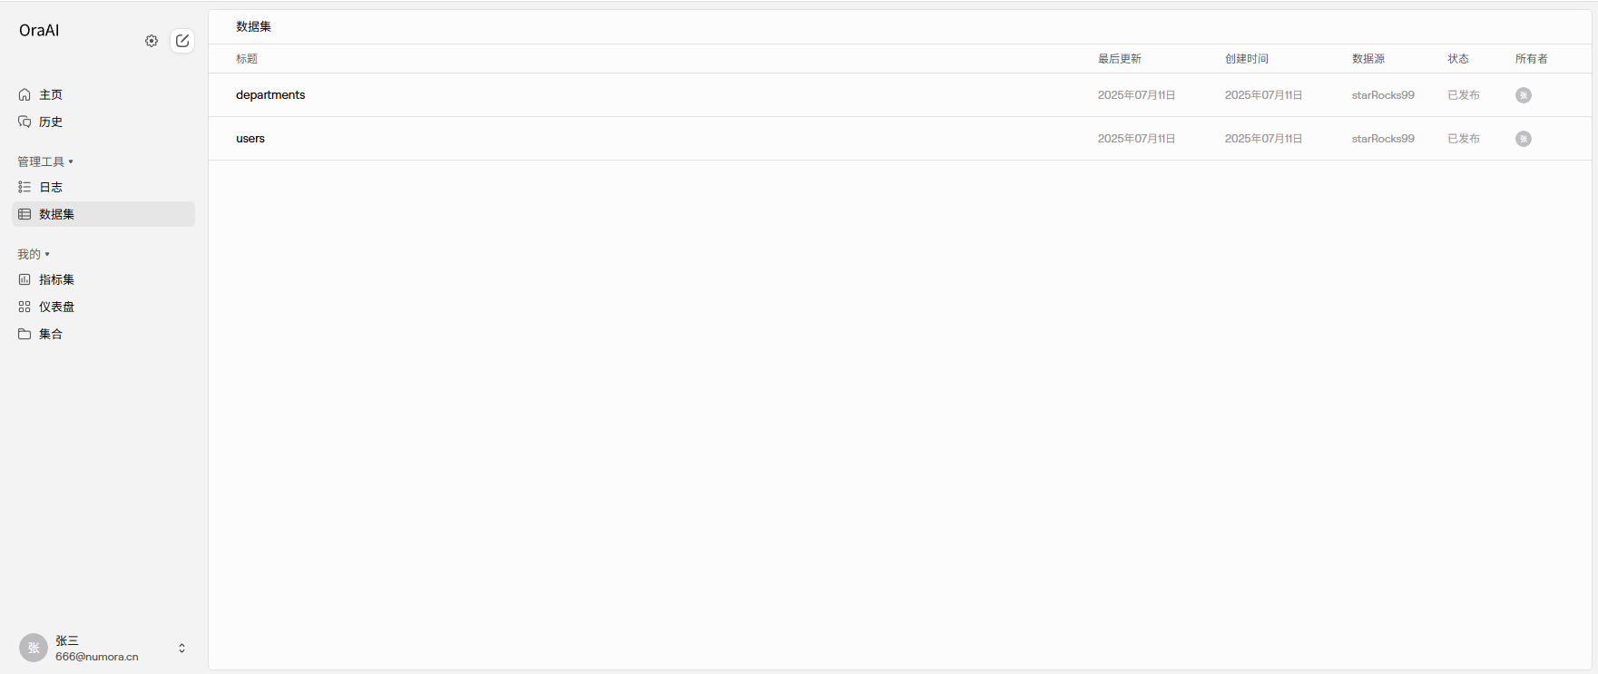
Task: Click owner avatar in departments row
Action: point(1524,95)
